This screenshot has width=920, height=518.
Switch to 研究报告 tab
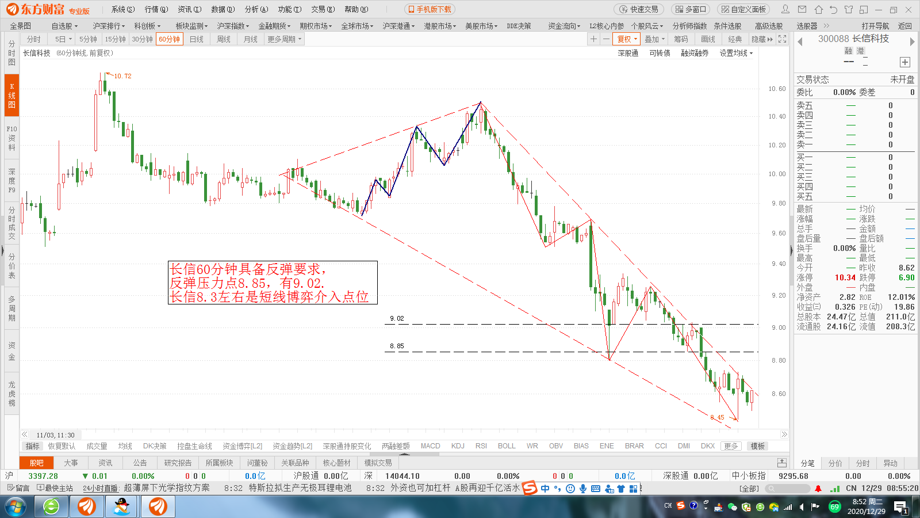coord(178,463)
